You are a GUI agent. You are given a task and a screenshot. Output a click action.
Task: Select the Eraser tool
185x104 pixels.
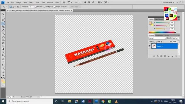[3, 46]
